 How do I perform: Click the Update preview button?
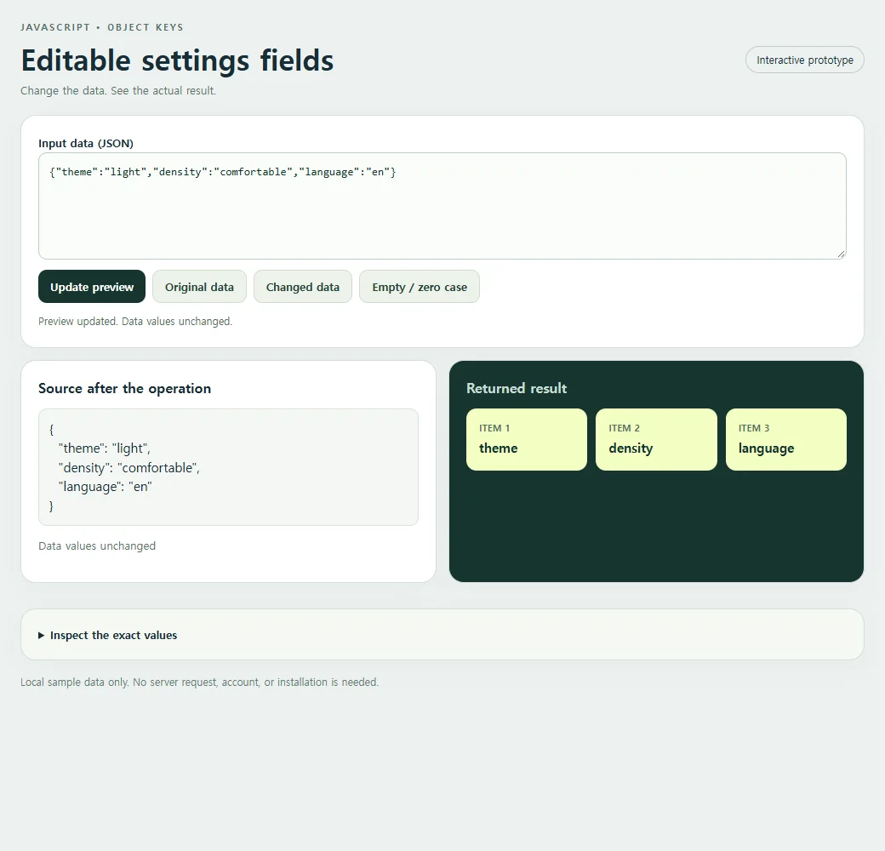coord(92,287)
